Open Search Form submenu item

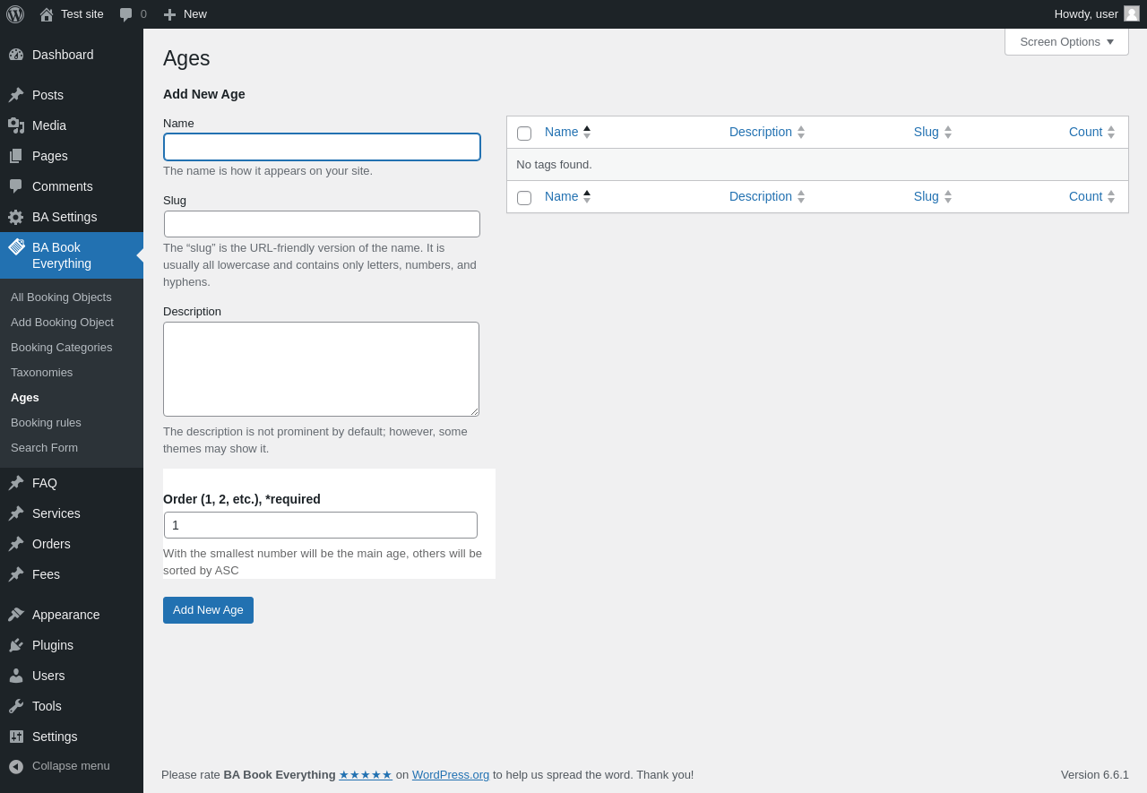(72, 448)
